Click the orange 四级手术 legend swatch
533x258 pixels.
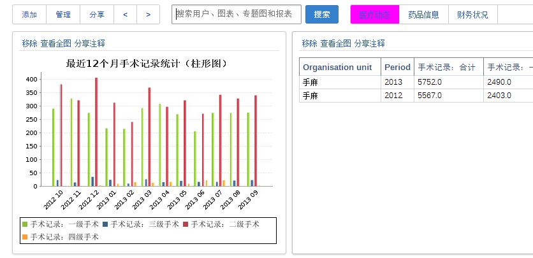[25, 237]
